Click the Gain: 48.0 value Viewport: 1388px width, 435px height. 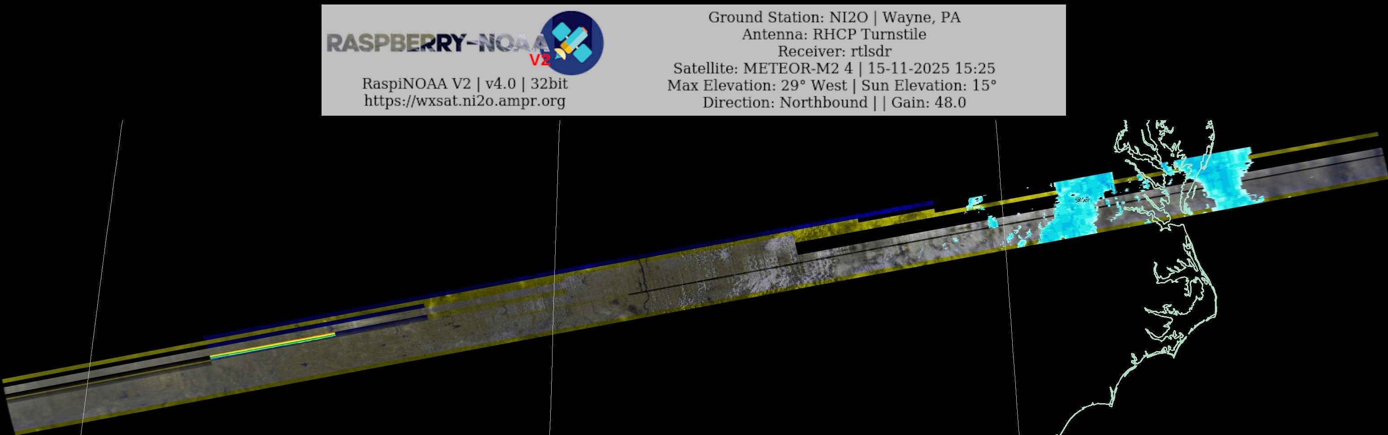click(928, 102)
